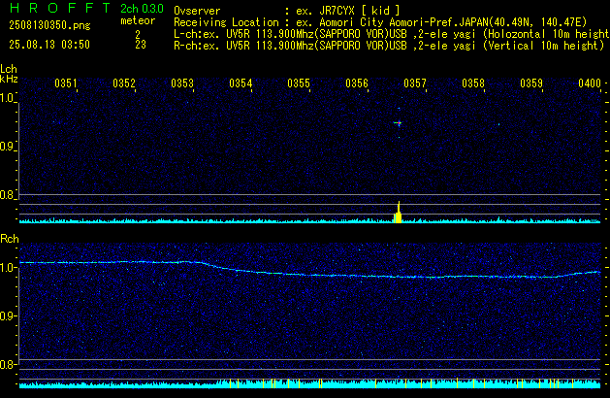
Task: Select the 0354 time marker
Action: pyautogui.click(x=241, y=83)
